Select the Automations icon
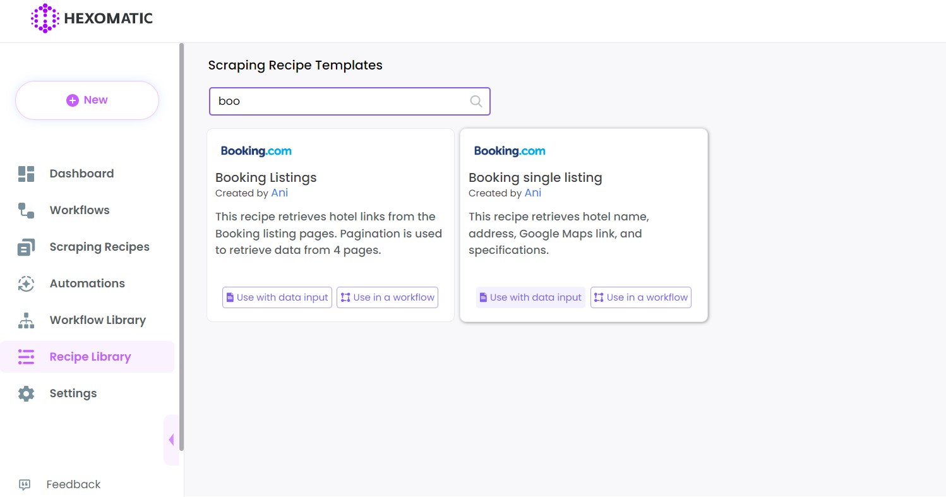The image size is (946, 497). (26, 283)
